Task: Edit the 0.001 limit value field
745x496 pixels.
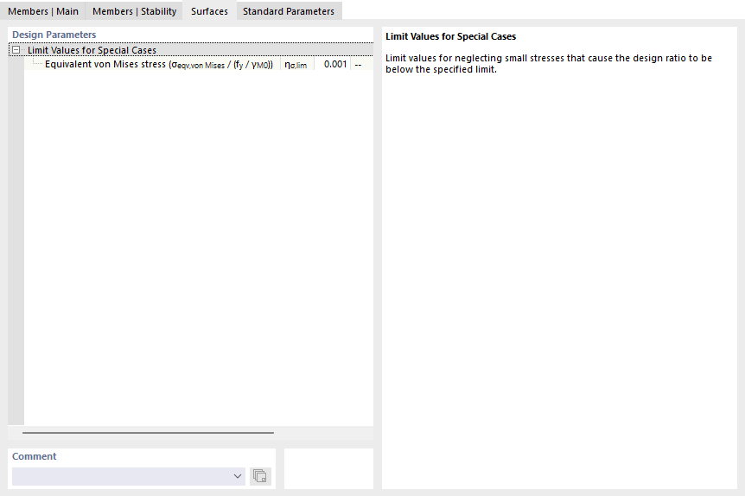Action: [x=332, y=64]
